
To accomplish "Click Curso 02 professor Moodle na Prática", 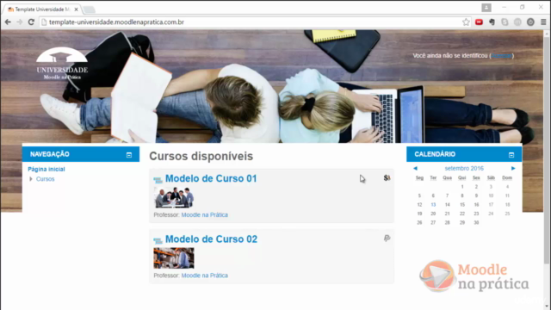I will tap(205, 276).
